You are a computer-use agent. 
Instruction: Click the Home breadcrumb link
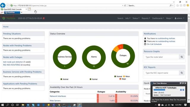6,26
